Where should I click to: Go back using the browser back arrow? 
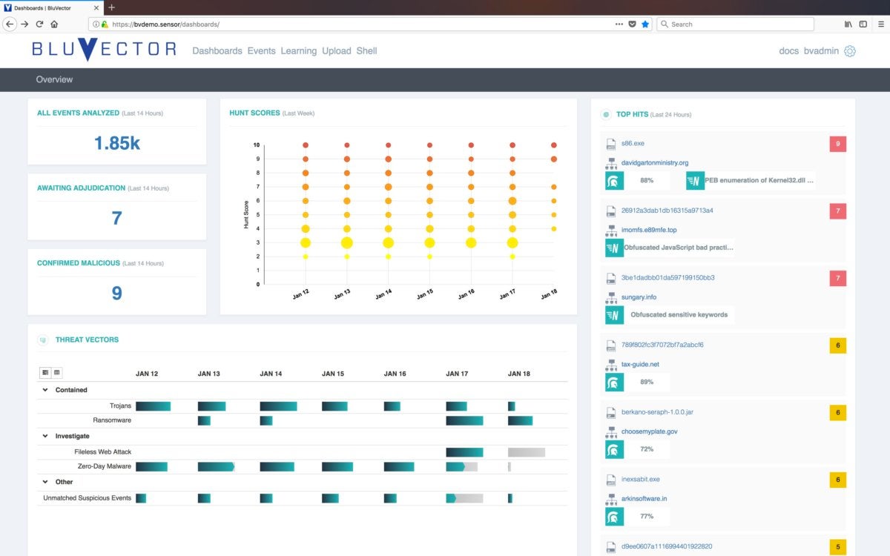click(10, 24)
